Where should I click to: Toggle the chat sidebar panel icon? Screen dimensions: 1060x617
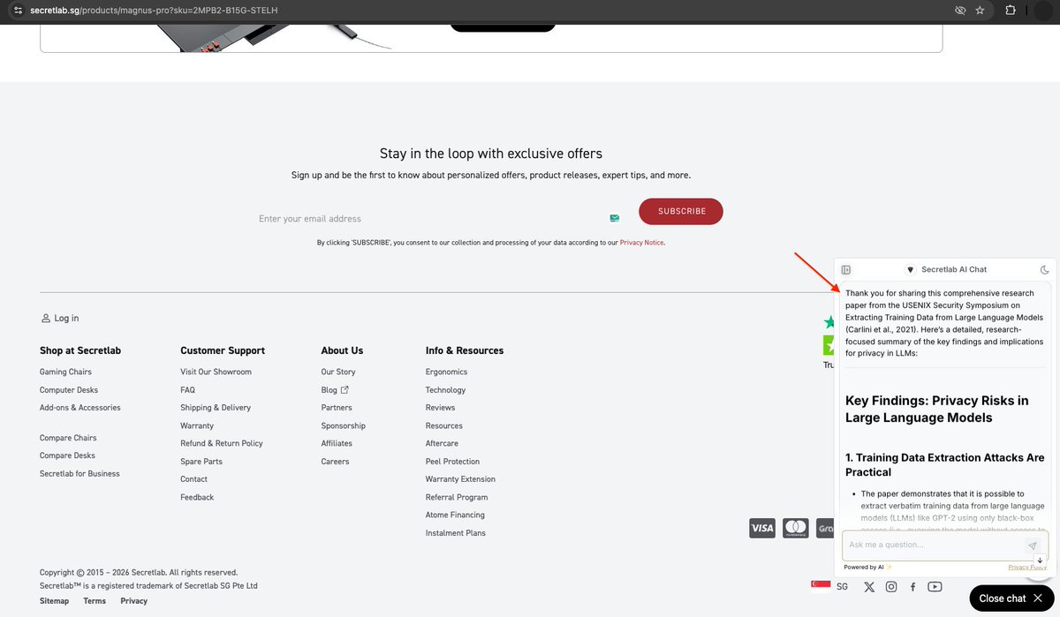pos(846,269)
